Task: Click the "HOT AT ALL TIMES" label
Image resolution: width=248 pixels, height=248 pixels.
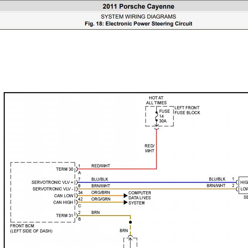Action: pyautogui.click(x=156, y=100)
